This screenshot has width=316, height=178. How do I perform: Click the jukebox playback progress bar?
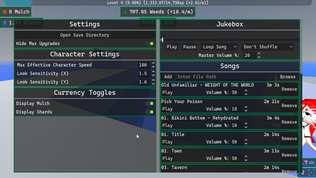[230, 40]
